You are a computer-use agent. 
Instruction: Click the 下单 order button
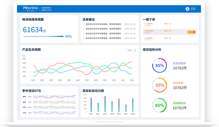coord(191,32)
